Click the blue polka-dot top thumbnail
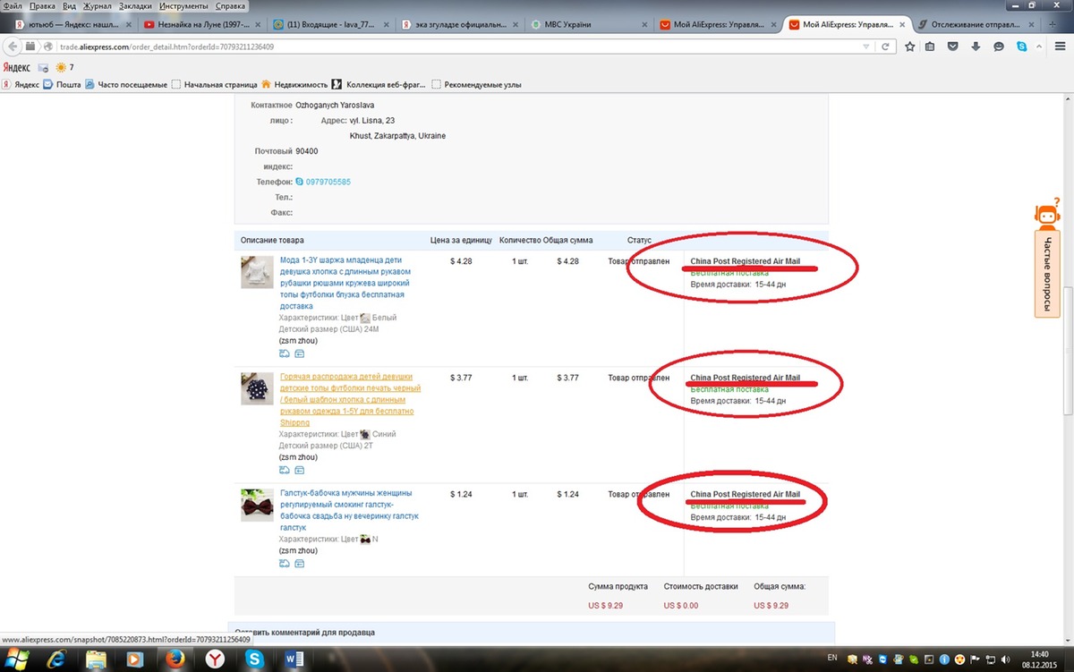 [257, 388]
